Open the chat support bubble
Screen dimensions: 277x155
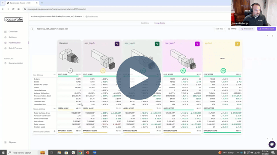[272, 144]
